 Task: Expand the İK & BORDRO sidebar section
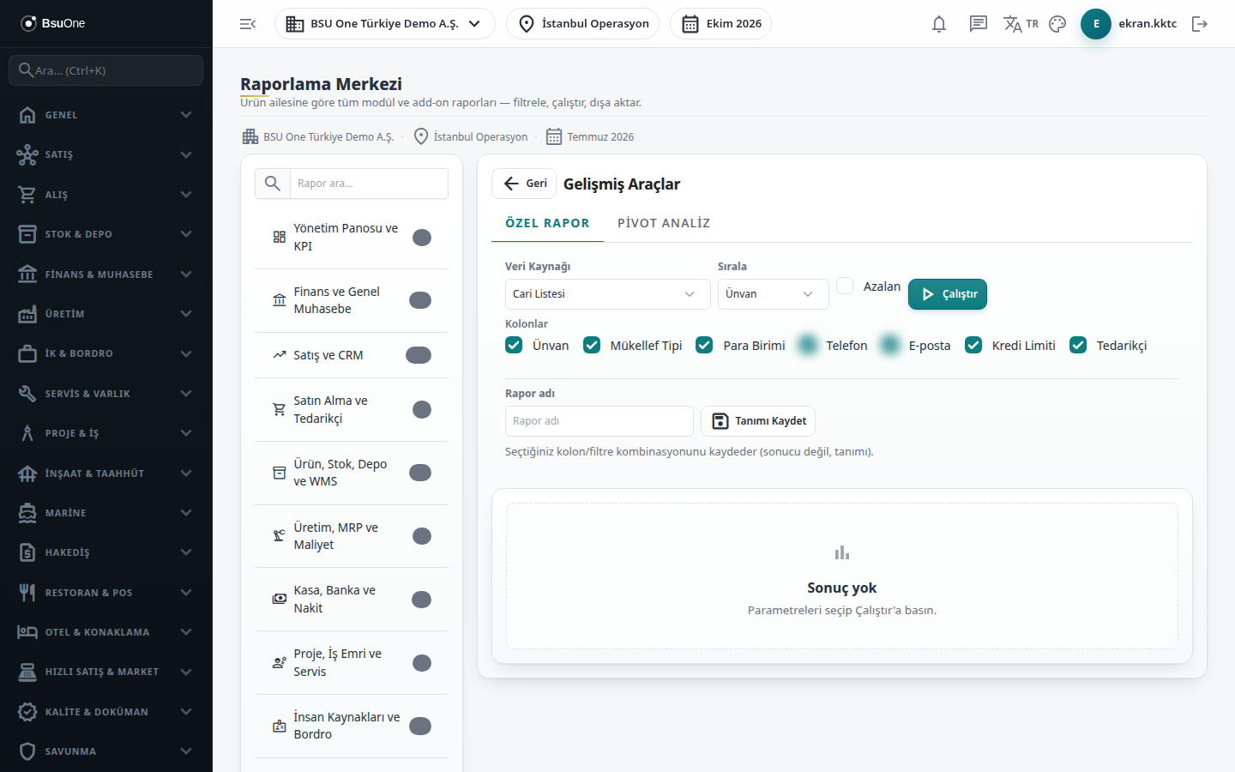point(106,353)
